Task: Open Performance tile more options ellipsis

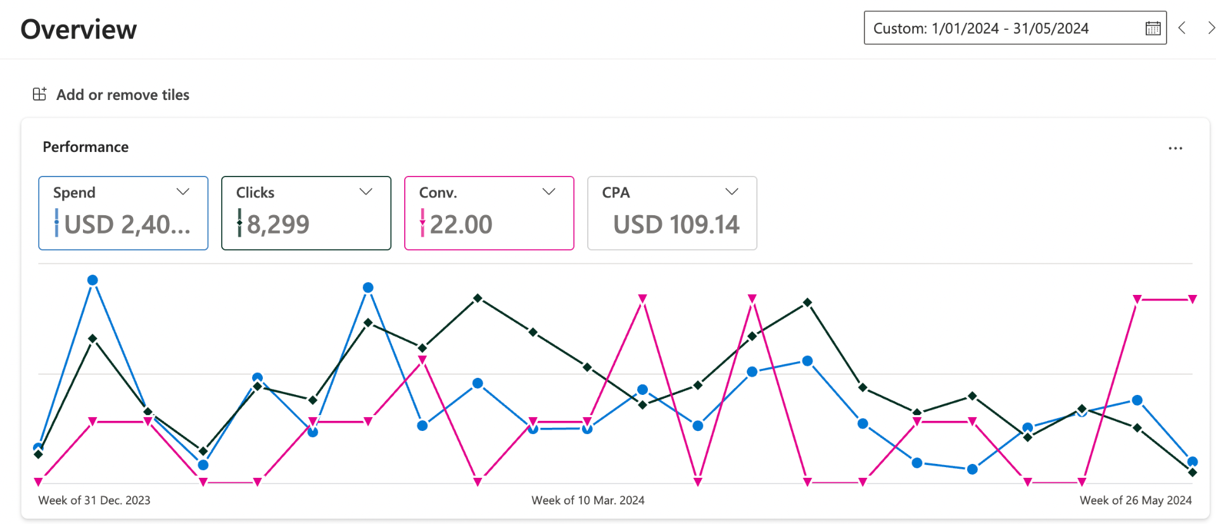Action: [x=1175, y=148]
